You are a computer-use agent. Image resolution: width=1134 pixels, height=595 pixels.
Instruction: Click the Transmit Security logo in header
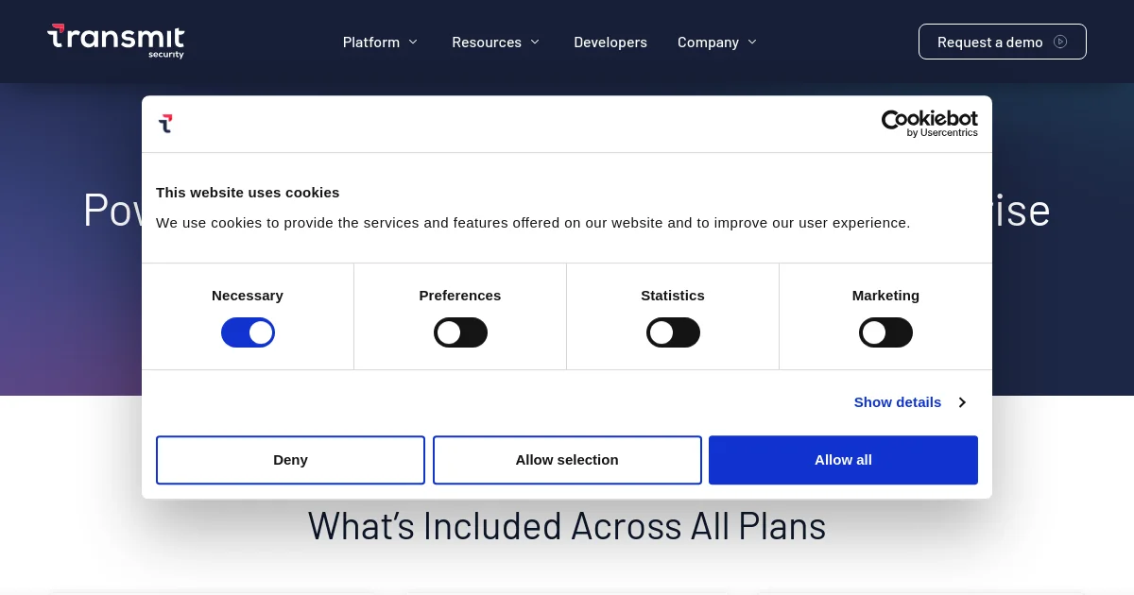[x=115, y=42]
